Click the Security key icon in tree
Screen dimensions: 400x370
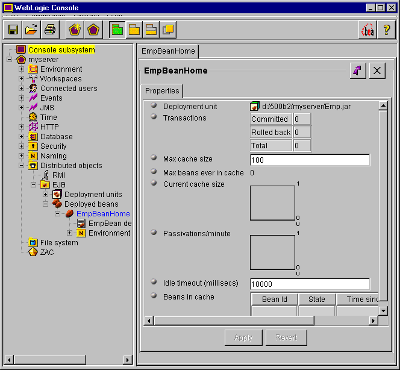click(x=33, y=146)
